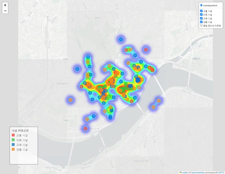This screenshot has height=174, width=225.
Task: Click the isolated red marker at upper right
Action: 146,50
